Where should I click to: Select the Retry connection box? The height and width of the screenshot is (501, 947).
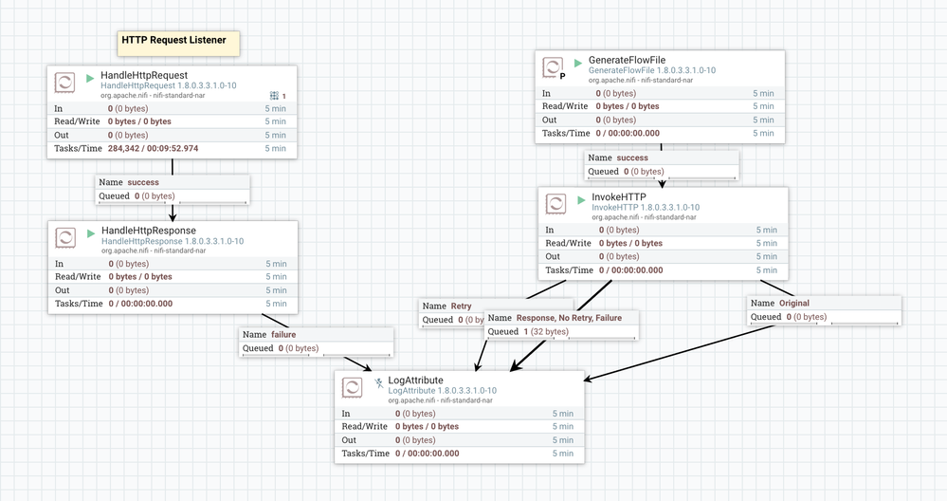pos(452,313)
